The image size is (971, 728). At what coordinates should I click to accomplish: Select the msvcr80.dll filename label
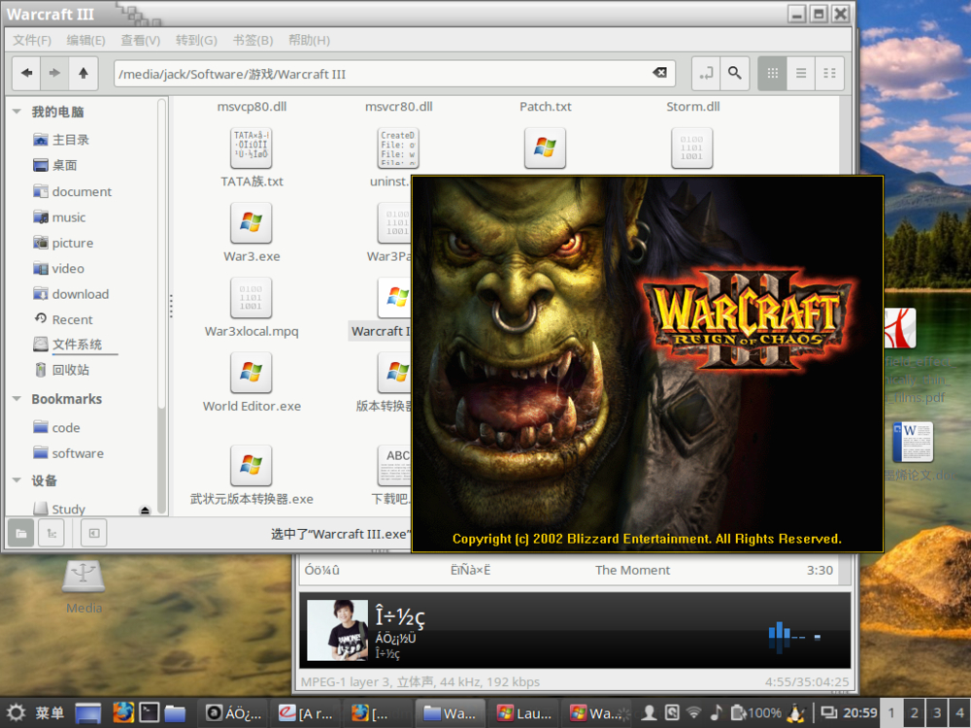tap(398, 107)
